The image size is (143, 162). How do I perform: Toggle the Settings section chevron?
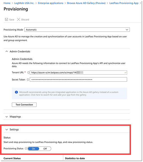click(7, 130)
